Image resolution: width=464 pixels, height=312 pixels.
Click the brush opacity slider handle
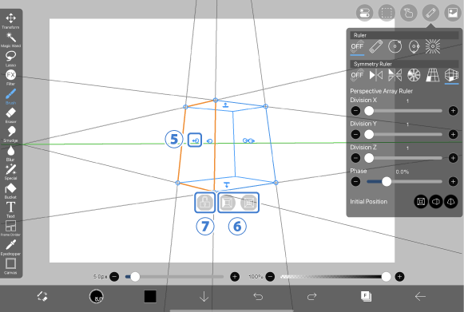[386, 277]
